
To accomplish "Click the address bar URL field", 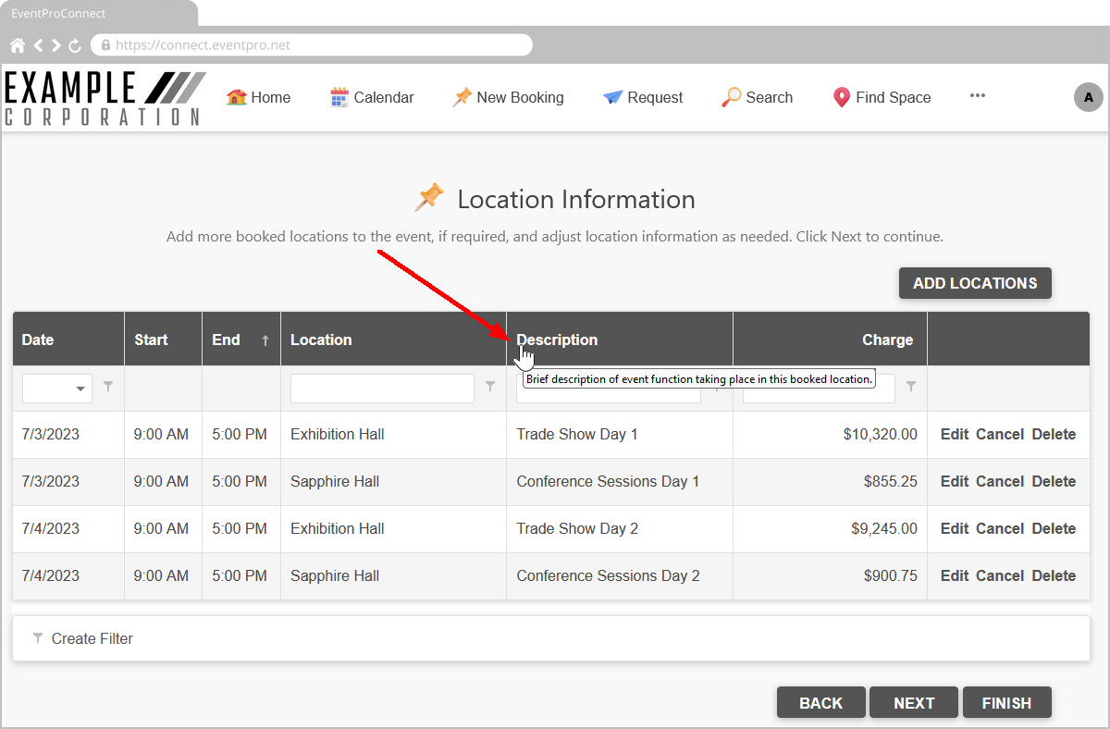I will click(x=312, y=44).
